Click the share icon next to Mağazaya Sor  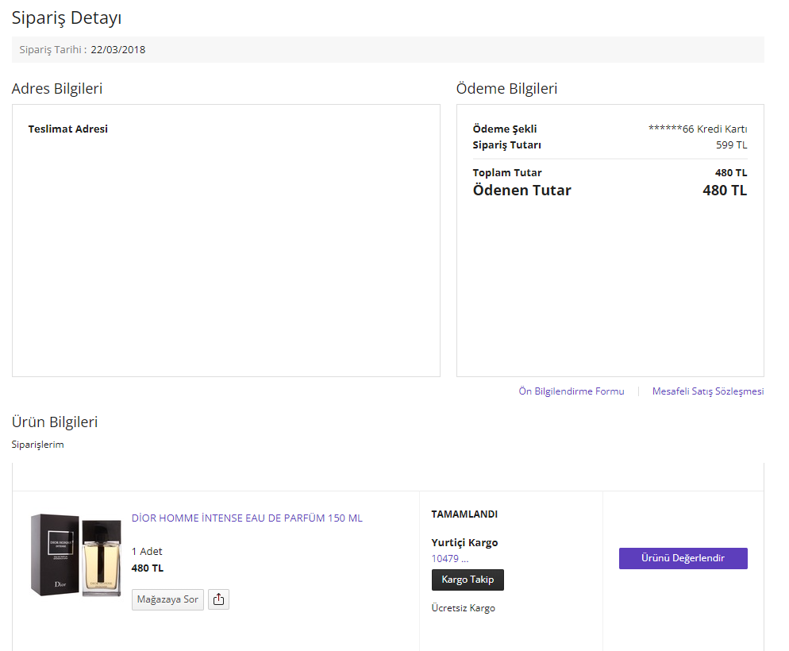click(x=218, y=599)
